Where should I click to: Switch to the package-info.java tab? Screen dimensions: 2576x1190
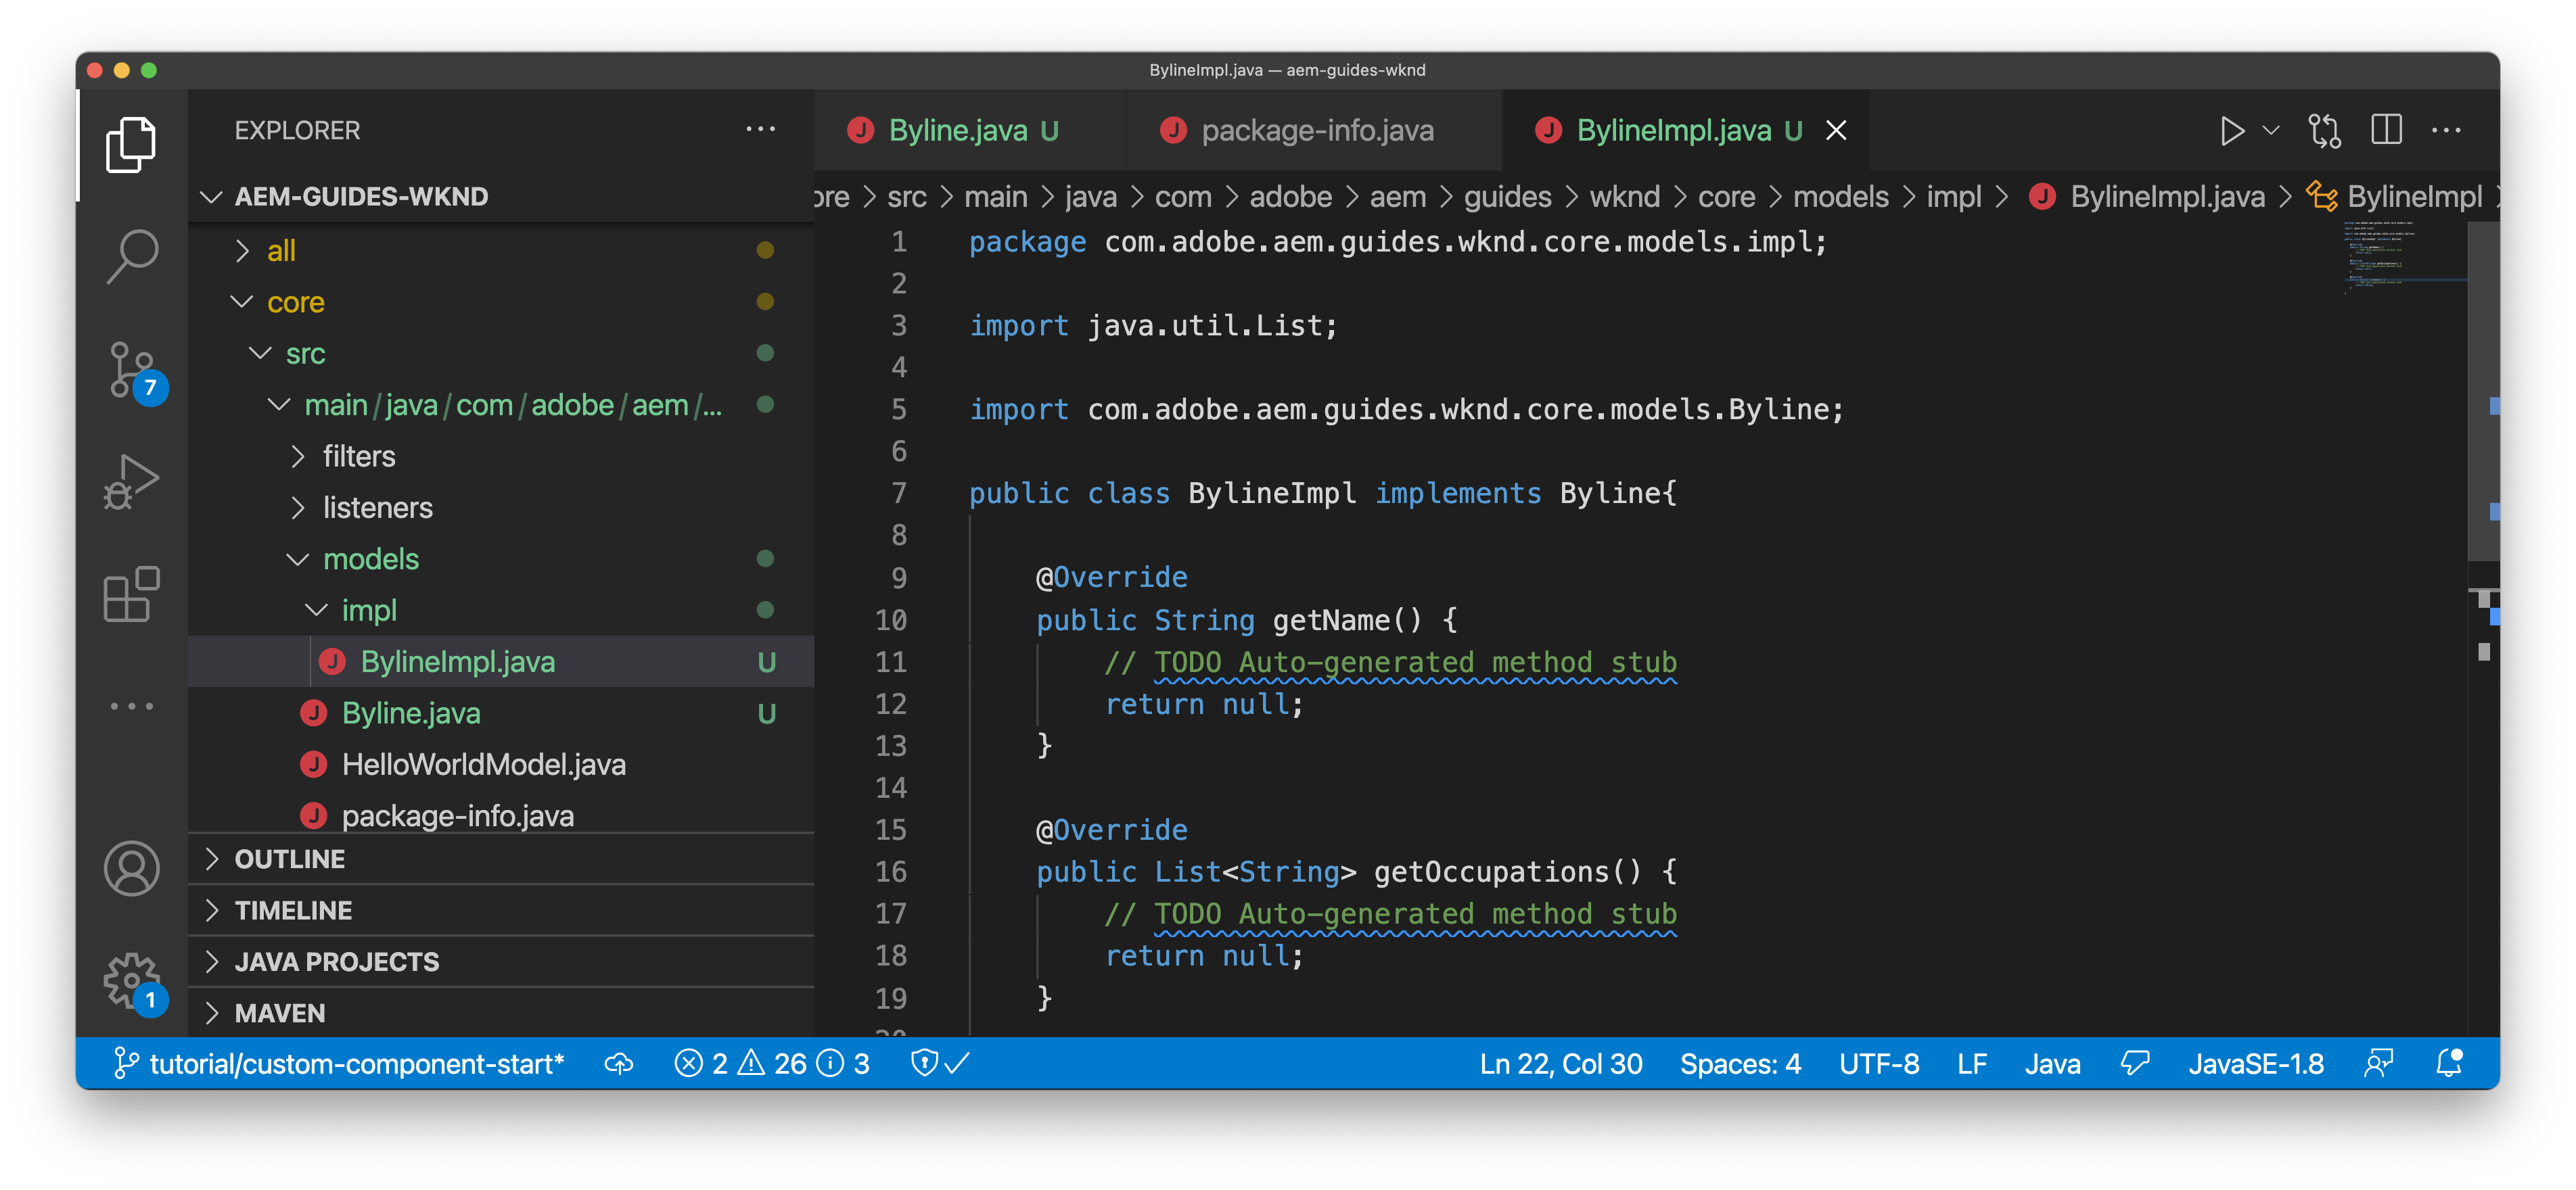point(1316,131)
